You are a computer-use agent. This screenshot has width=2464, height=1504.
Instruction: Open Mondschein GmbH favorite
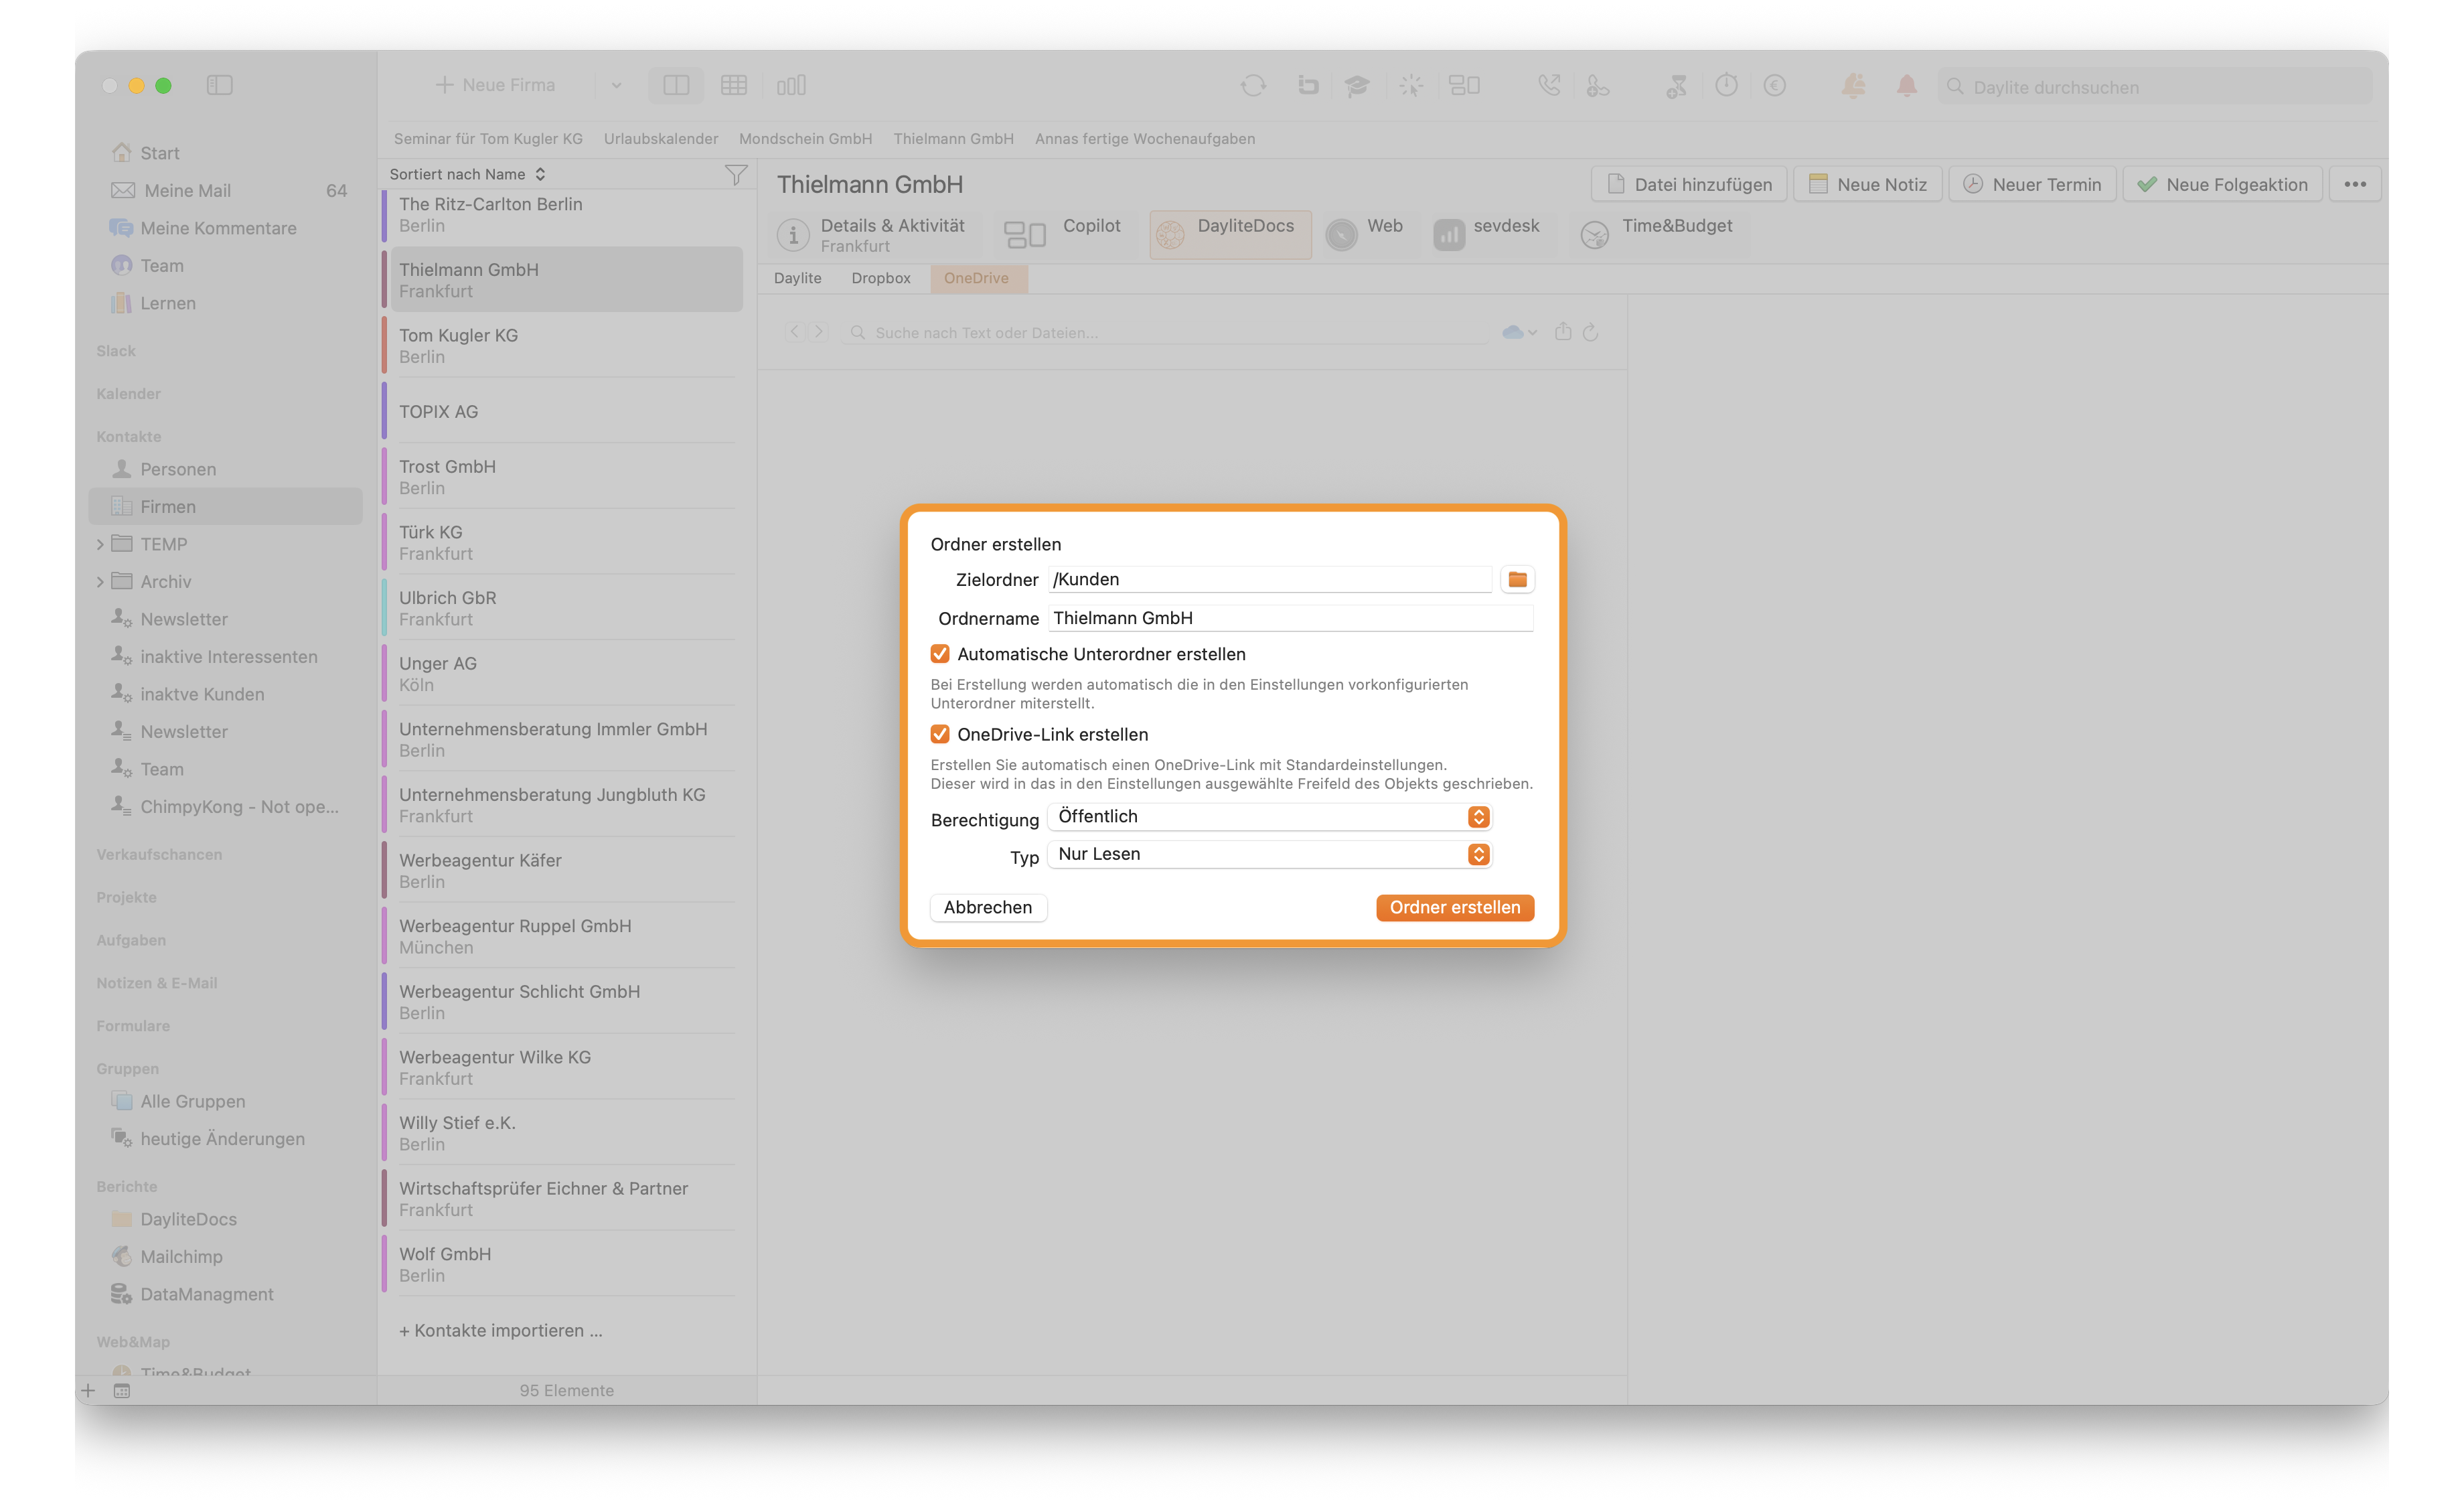click(805, 138)
